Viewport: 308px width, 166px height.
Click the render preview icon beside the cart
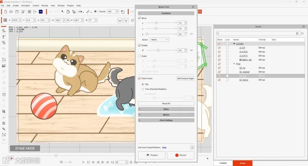[x=29, y=12]
